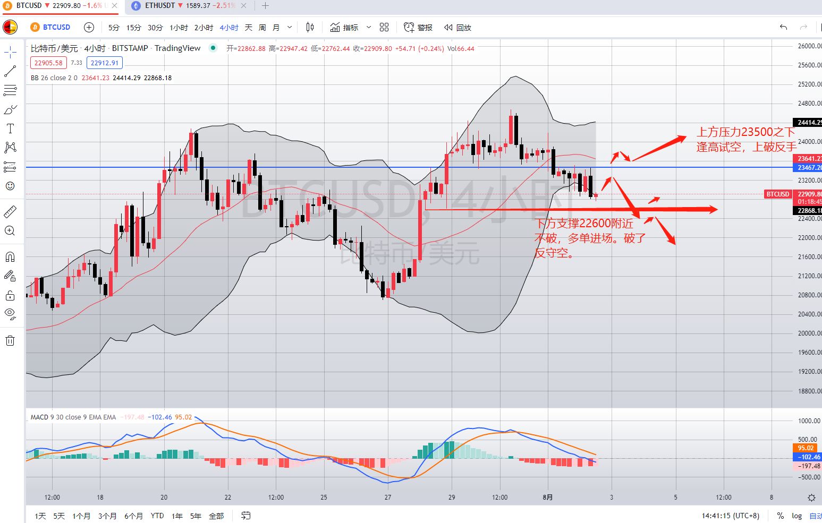Switch to the 15分 timeframe
822x523 pixels.
[x=134, y=28]
